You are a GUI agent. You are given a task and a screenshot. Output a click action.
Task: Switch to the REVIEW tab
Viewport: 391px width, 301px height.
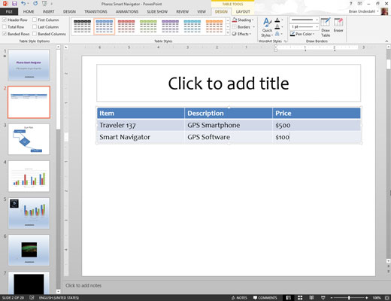(x=182, y=11)
